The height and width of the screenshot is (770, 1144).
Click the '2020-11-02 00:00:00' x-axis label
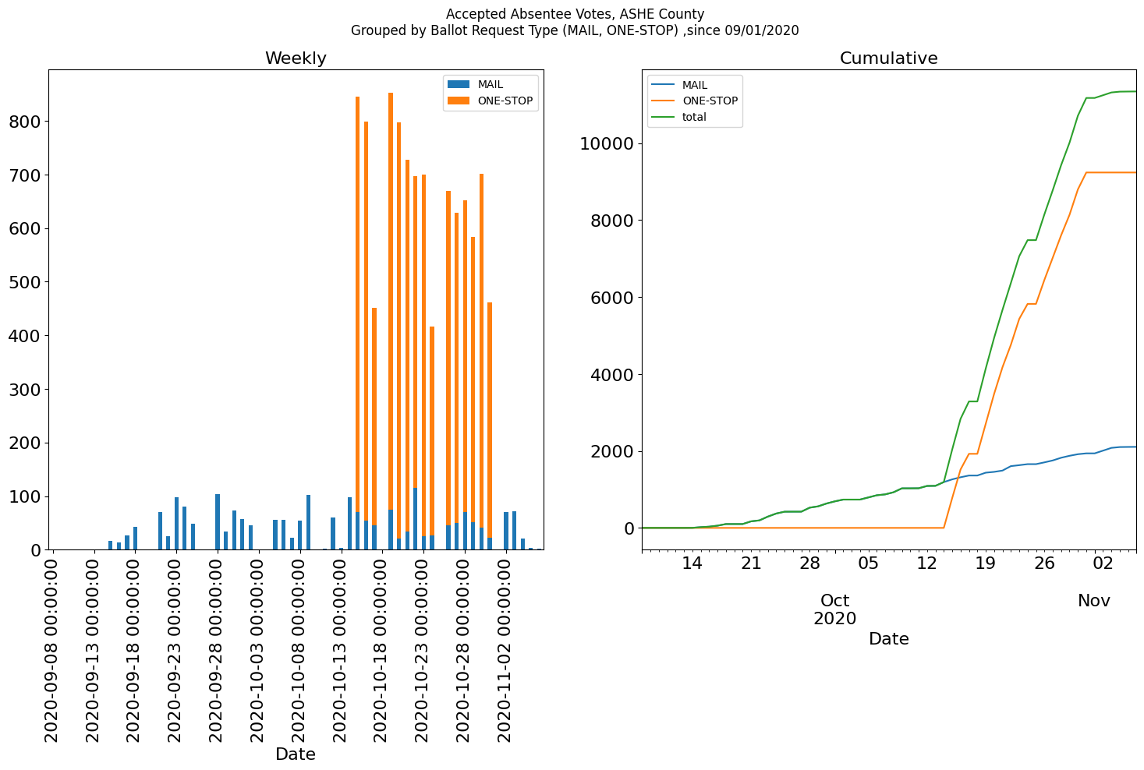pos(506,649)
